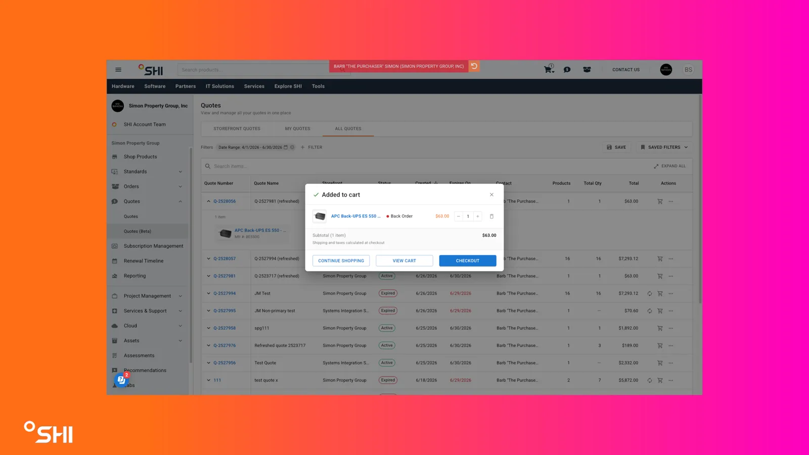Click the Search items field
The image size is (809, 455).
(x=425, y=166)
